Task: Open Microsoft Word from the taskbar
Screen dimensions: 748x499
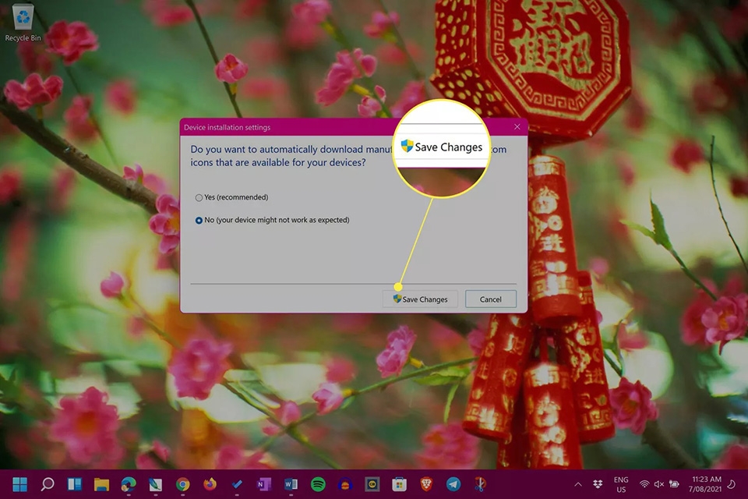Action: point(290,483)
